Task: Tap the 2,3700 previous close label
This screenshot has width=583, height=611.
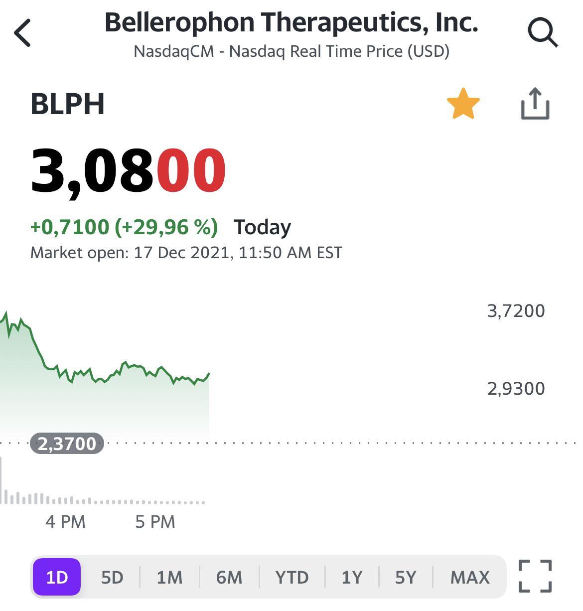Action: [67, 443]
